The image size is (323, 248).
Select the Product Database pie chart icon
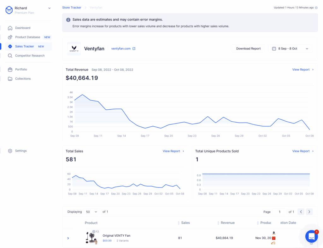(10, 37)
